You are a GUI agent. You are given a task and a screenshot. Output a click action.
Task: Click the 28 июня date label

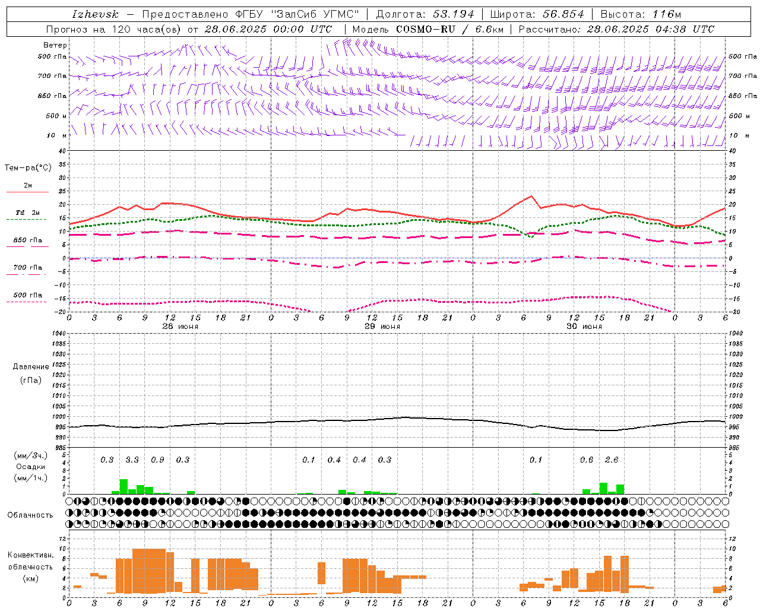(180, 327)
